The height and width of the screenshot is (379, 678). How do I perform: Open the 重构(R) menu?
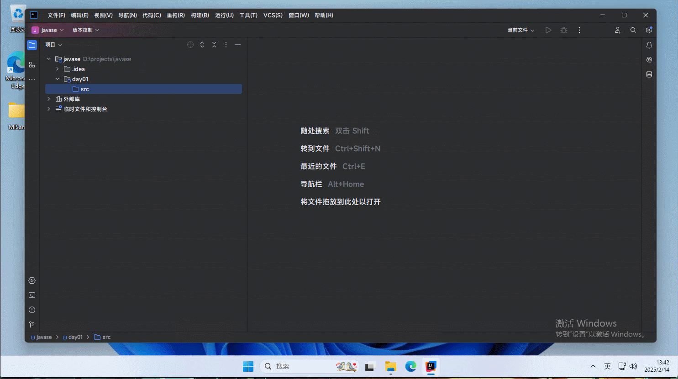coord(175,15)
